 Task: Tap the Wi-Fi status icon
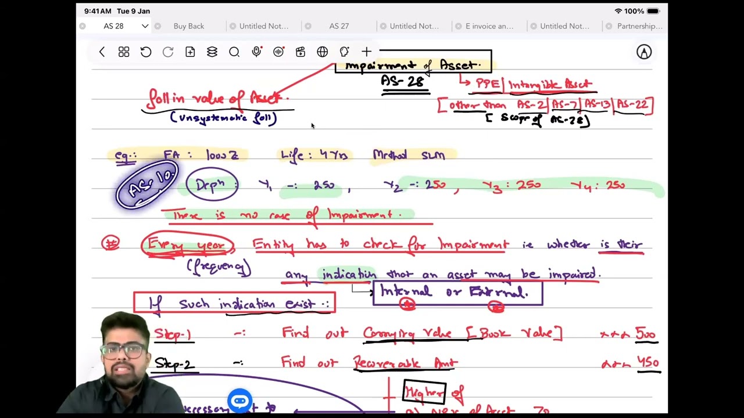point(618,11)
